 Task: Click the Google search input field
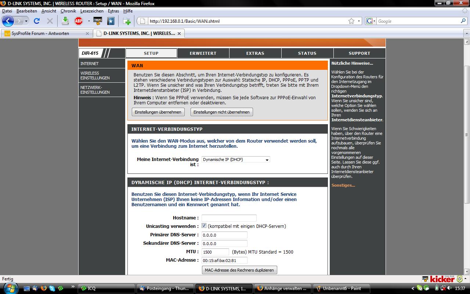[x=418, y=21]
